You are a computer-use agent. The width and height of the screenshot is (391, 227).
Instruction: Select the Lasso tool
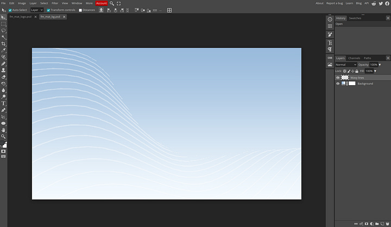click(x=3, y=30)
